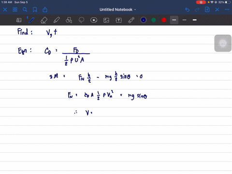Select the Text box tool
The height and width of the screenshot is (174, 232).
pyautogui.click(x=119, y=20)
